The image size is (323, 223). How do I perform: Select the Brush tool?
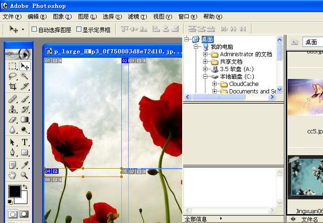tap(25, 99)
